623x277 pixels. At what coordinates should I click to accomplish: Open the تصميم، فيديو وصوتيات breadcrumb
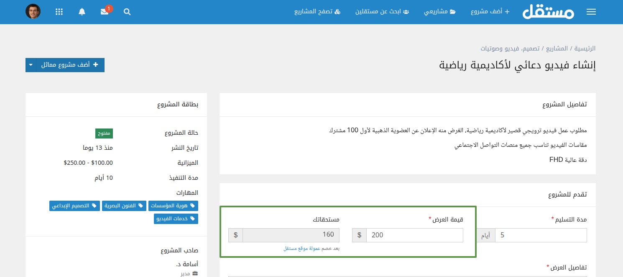(x=510, y=48)
